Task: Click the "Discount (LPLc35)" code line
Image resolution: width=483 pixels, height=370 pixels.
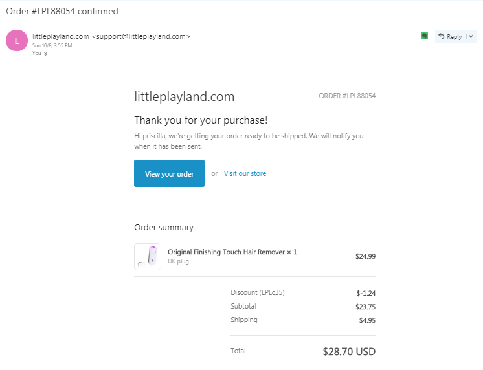Action: point(257,292)
